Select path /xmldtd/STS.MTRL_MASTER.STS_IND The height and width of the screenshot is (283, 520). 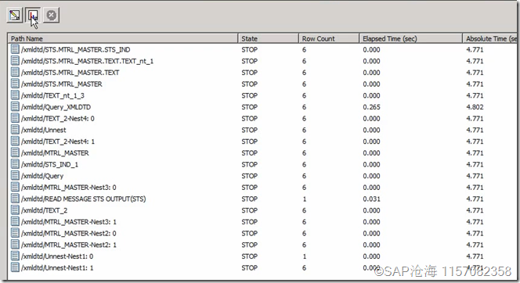[76, 50]
